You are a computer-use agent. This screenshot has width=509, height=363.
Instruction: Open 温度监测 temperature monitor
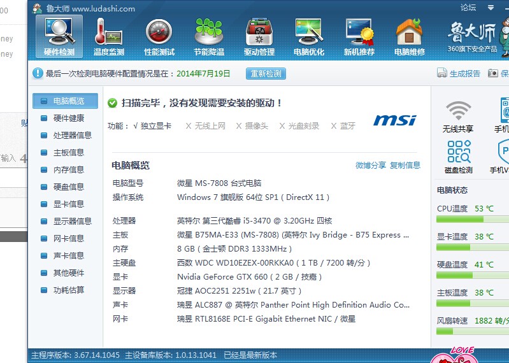[x=109, y=37]
